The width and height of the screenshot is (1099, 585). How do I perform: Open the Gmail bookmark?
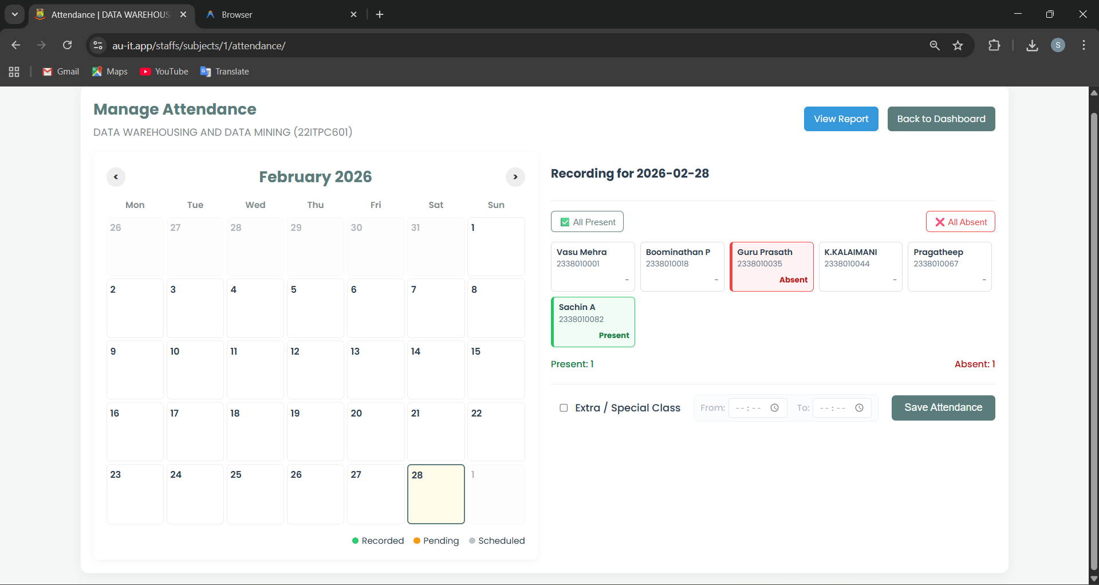tap(61, 72)
